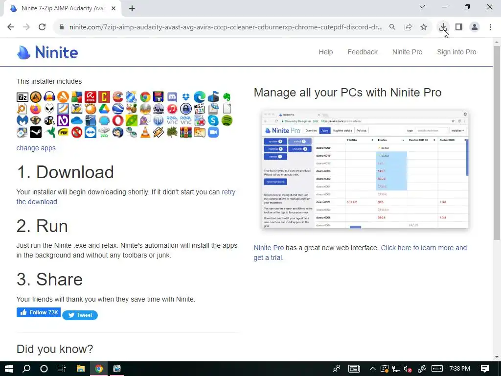This screenshot has width=501, height=376.
Task: Bookmark this page with star icon
Action: click(424, 27)
